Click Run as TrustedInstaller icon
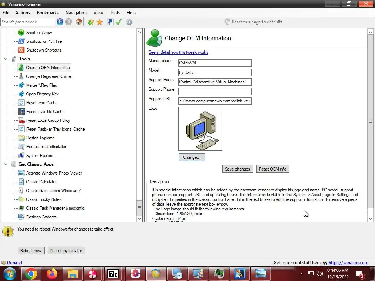375x281 pixels. [21, 147]
